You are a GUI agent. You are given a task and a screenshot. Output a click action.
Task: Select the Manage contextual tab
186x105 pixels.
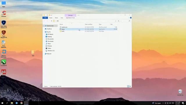click(x=70, y=15)
